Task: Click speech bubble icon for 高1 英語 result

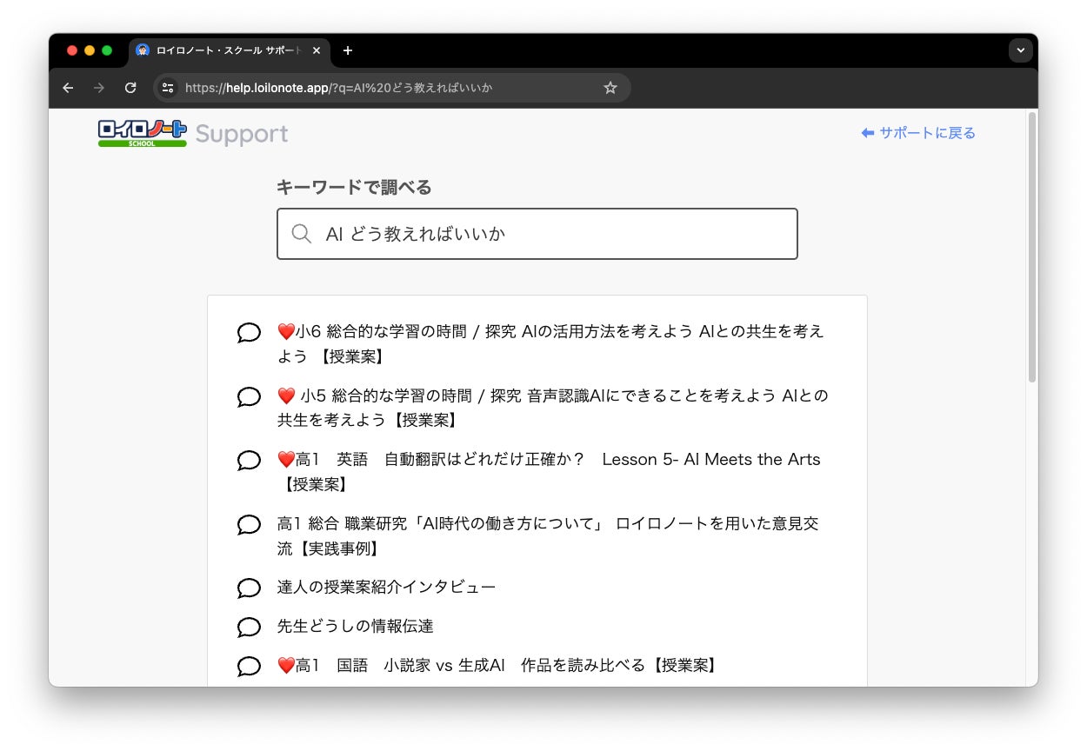Action: (249, 461)
